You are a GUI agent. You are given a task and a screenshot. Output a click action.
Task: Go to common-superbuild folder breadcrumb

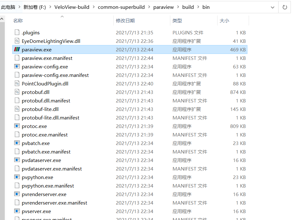[121, 7]
